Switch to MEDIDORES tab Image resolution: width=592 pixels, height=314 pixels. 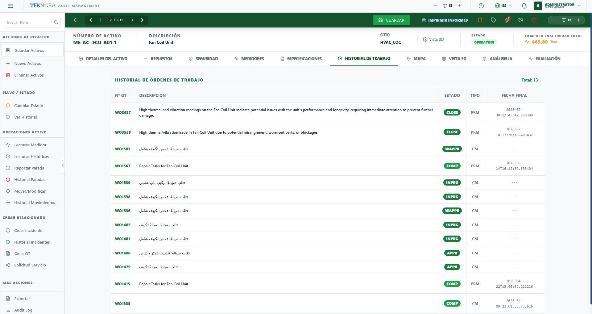click(x=249, y=59)
